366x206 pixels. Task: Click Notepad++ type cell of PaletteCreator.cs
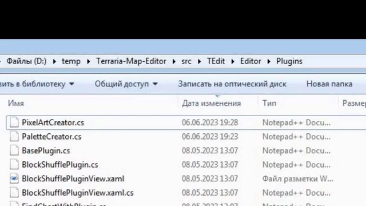click(296, 137)
